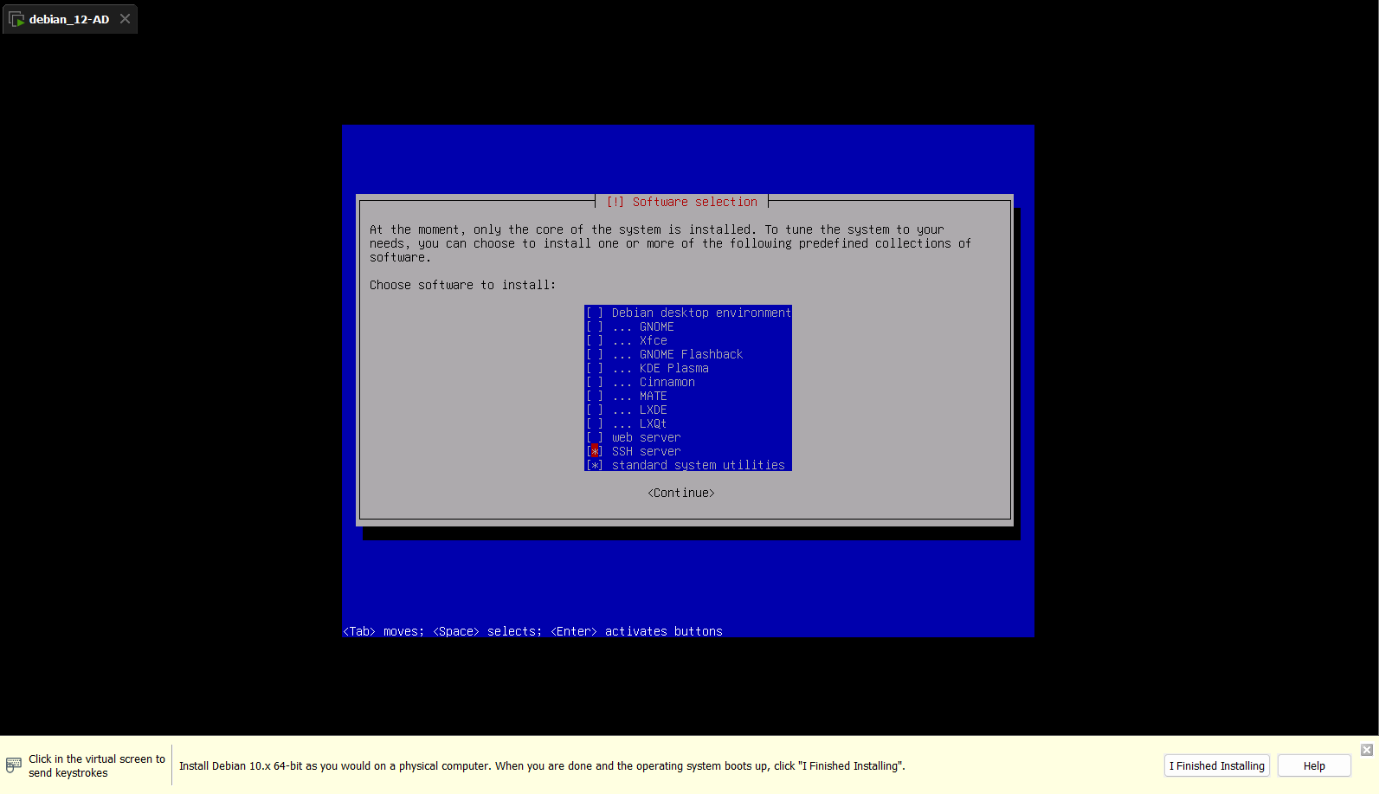
Task: Activate the Continue button
Action: point(681,493)
